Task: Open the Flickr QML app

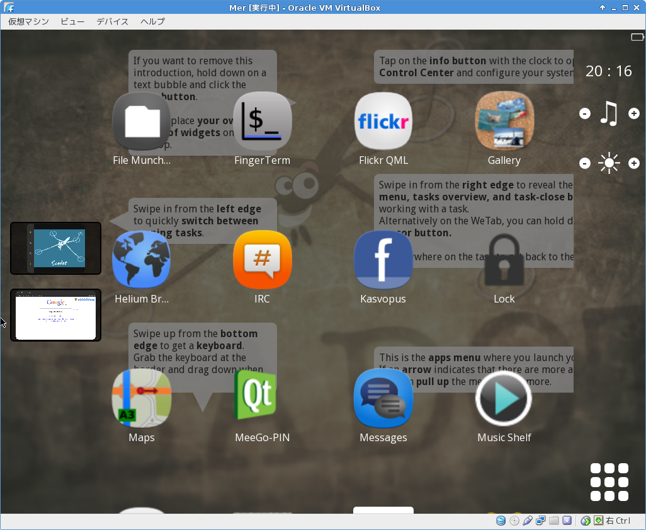Action: coord(383,121)
